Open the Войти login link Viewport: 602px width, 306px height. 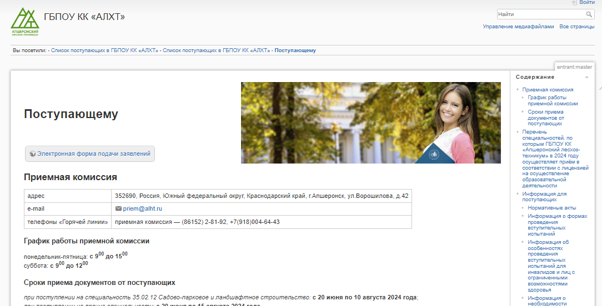[587, 2]
